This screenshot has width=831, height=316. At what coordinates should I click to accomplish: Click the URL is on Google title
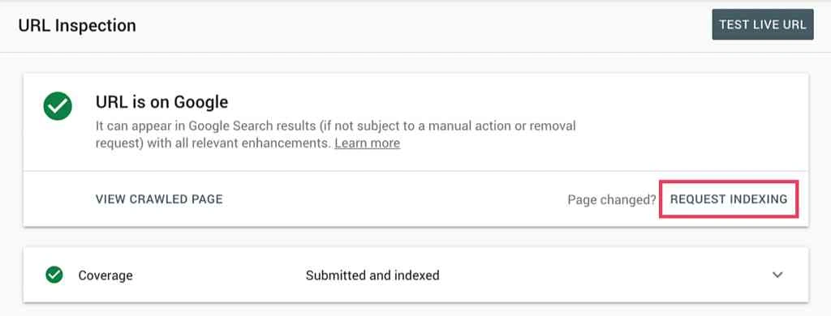click(x=162, y=102)
